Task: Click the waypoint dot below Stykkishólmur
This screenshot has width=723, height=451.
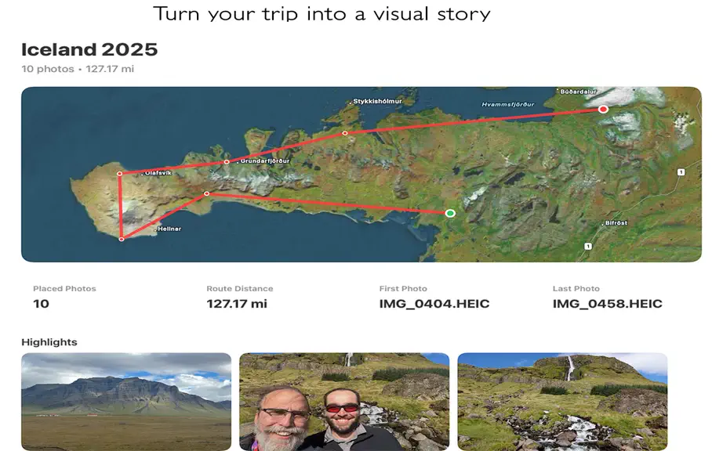Action: pos(344,133)
